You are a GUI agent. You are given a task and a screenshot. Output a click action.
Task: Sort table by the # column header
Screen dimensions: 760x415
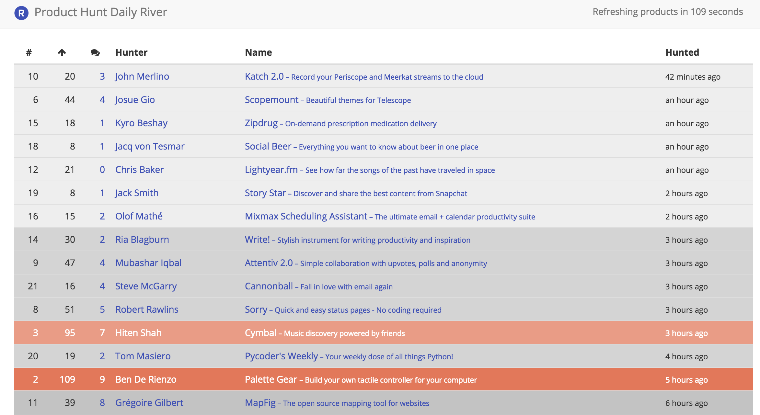[x=29, y=52]
